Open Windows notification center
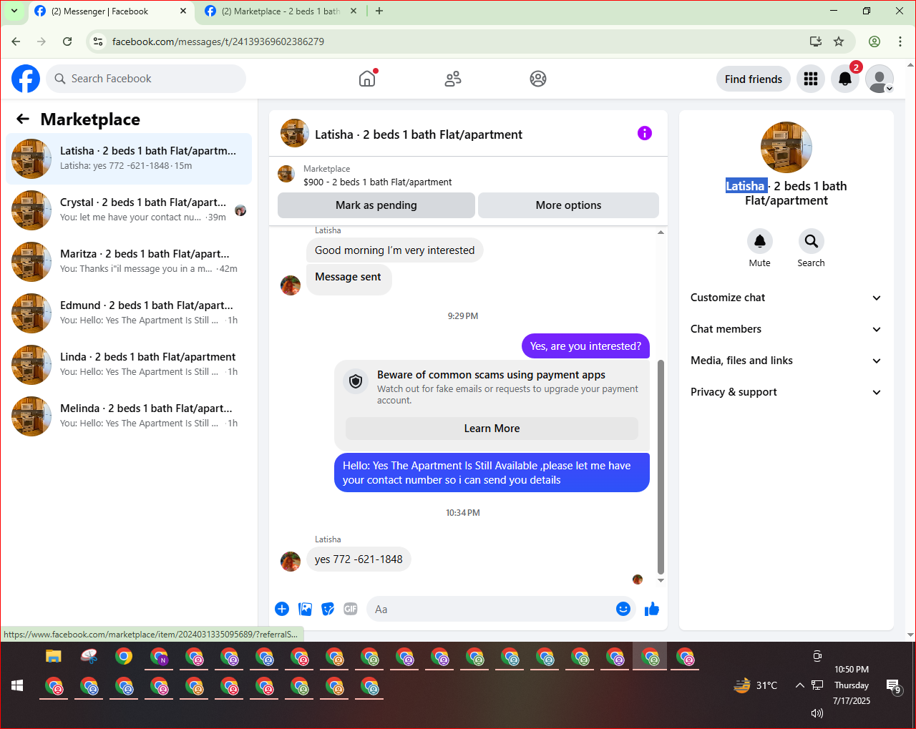The height and width of the screenshot is (729, 916). (x=894, y=687)
